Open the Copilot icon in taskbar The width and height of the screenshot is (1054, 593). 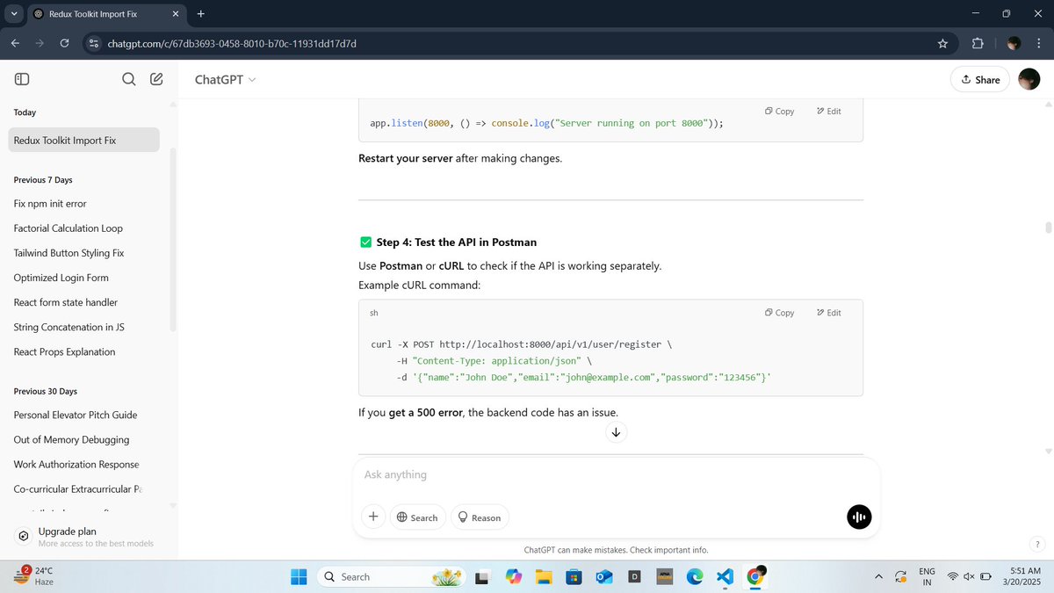click(x=514, y=576)
